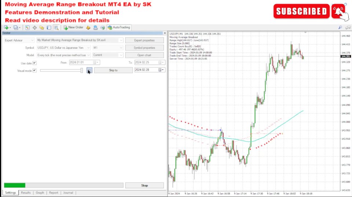Toggle the Visual mode checkbox
The width and height of the screenshot is (352, 197).
pyautogui.click(x=34, y=70)
